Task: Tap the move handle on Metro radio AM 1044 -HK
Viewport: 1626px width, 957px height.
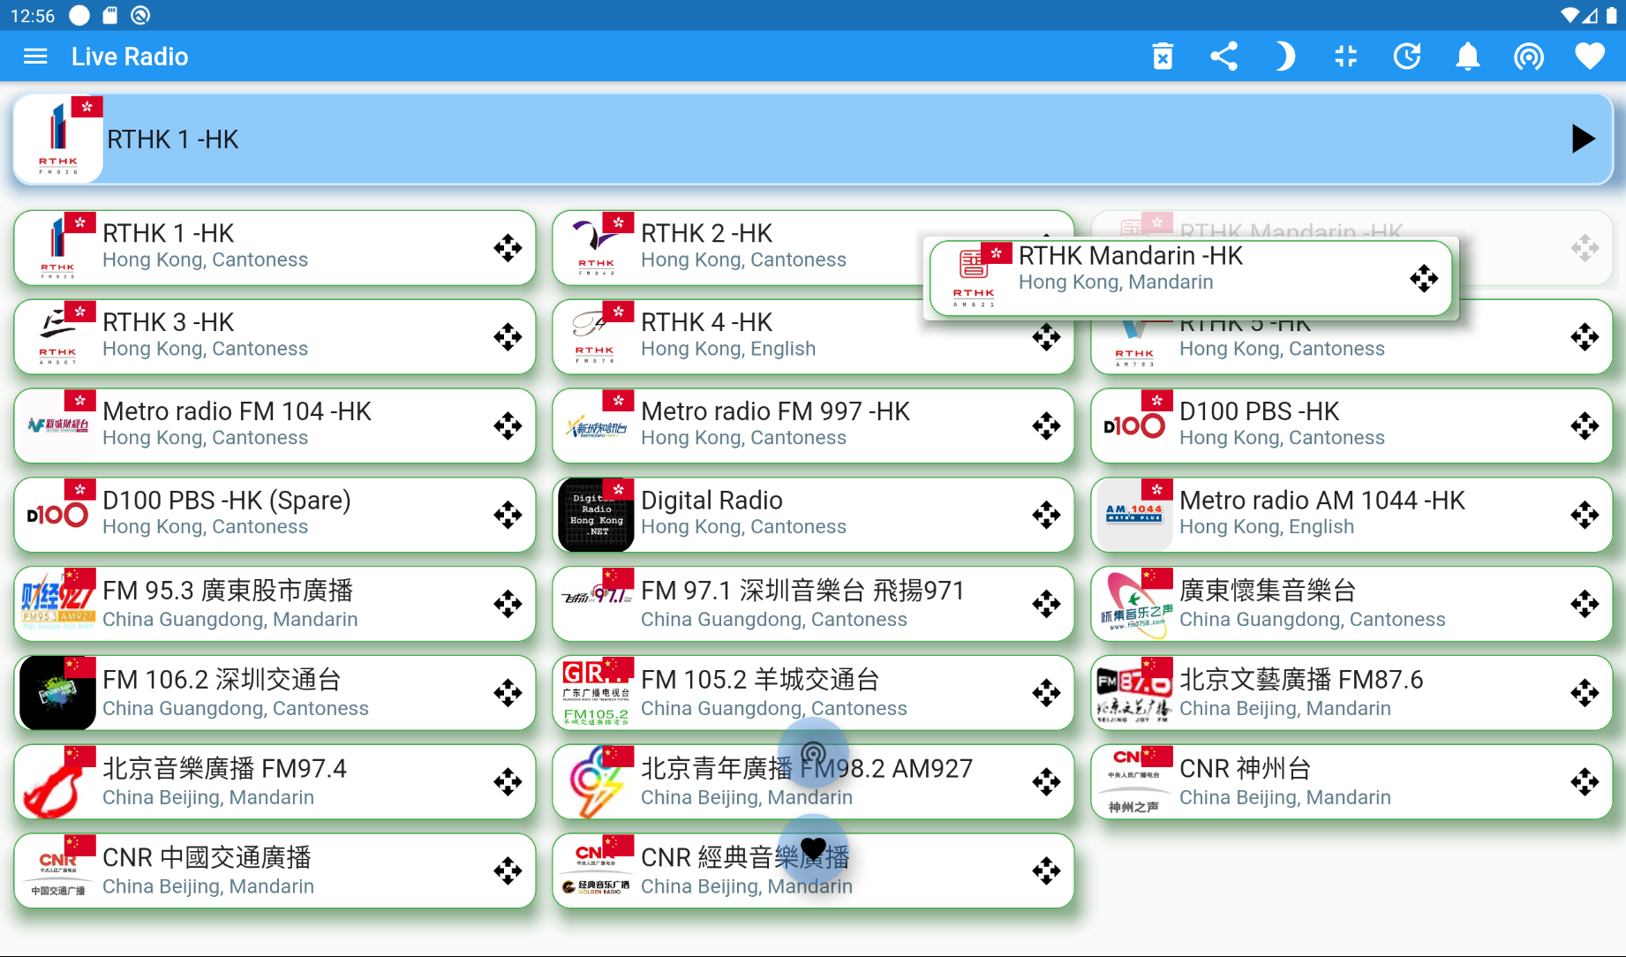Action: click(x=1585, y=516)
